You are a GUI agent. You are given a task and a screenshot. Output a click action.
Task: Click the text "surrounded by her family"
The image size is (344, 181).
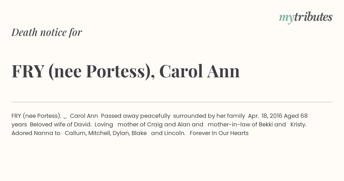pos(209,116)
